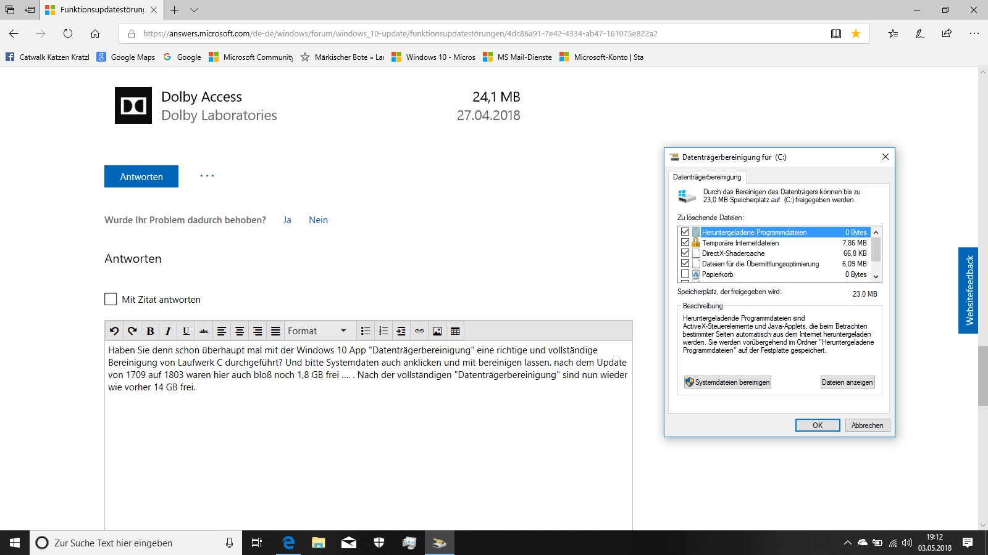Viewport: 988px width, 555px height.
Task: Confirm disk cleanup with OK
Action: point(818,425)
